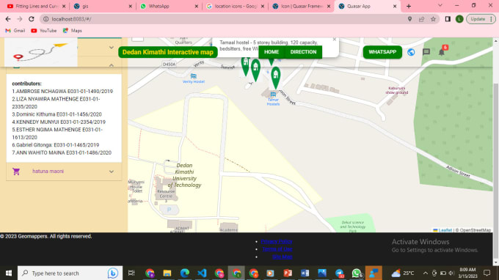Screen dimensions: 499x280
Task: Expand the hatuna maoni section
Action: [112, 172]
